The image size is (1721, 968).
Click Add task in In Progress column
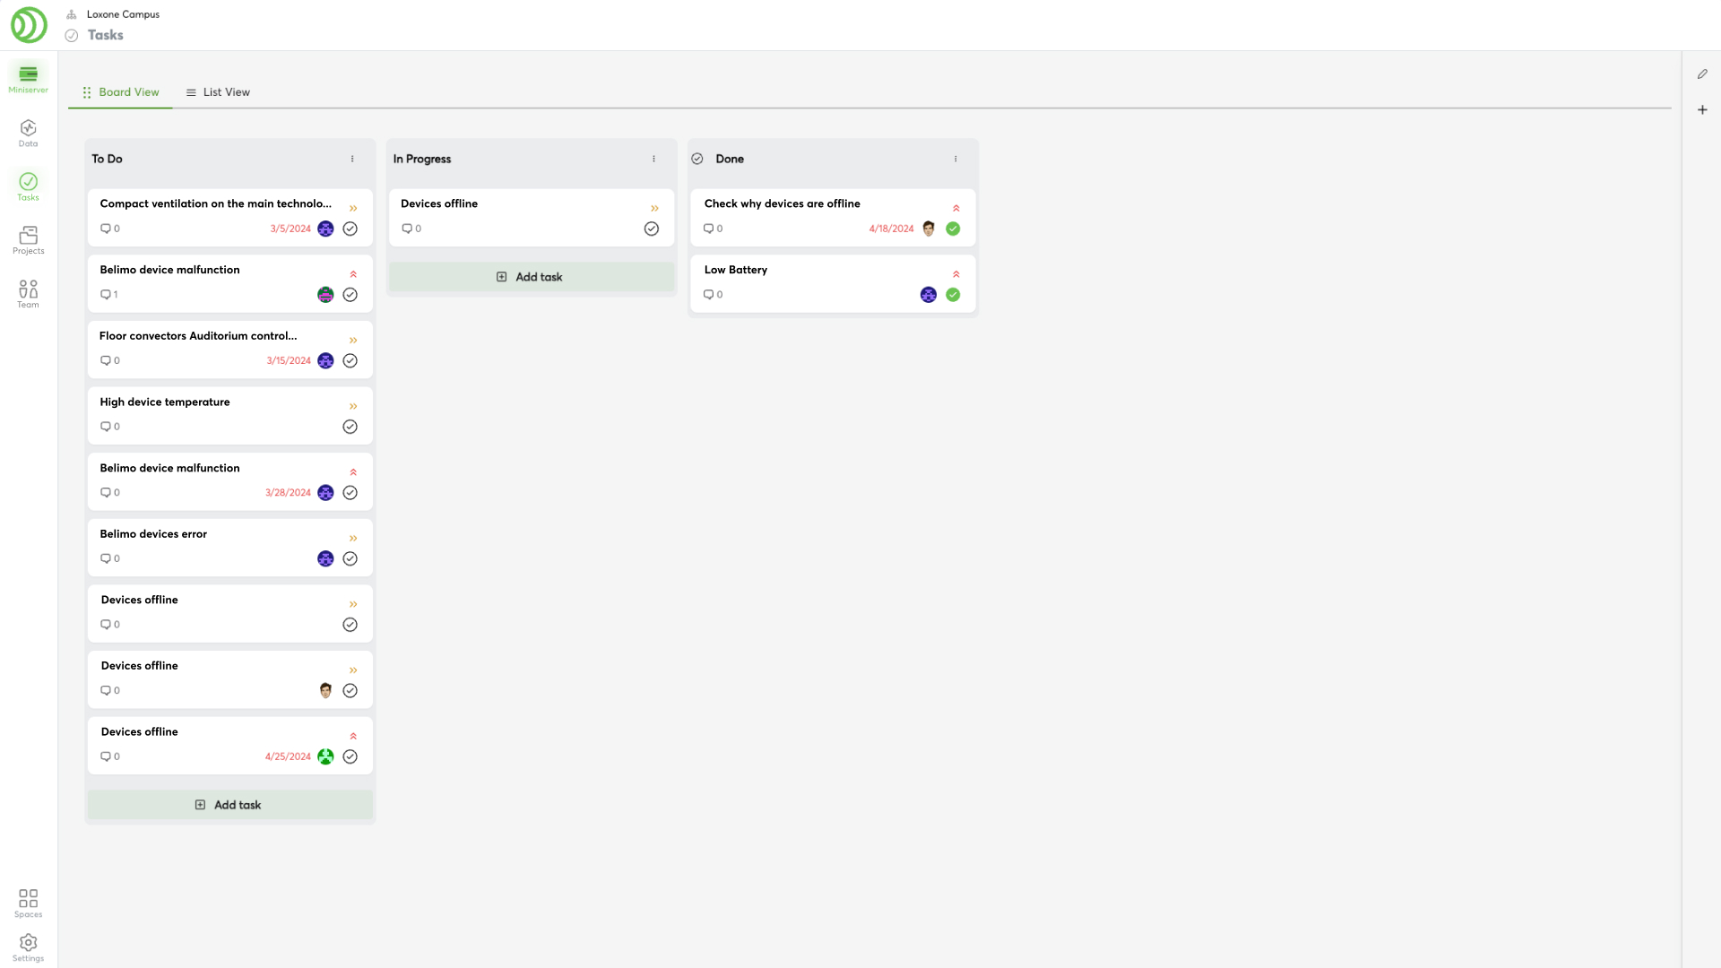tap(531, 277)
